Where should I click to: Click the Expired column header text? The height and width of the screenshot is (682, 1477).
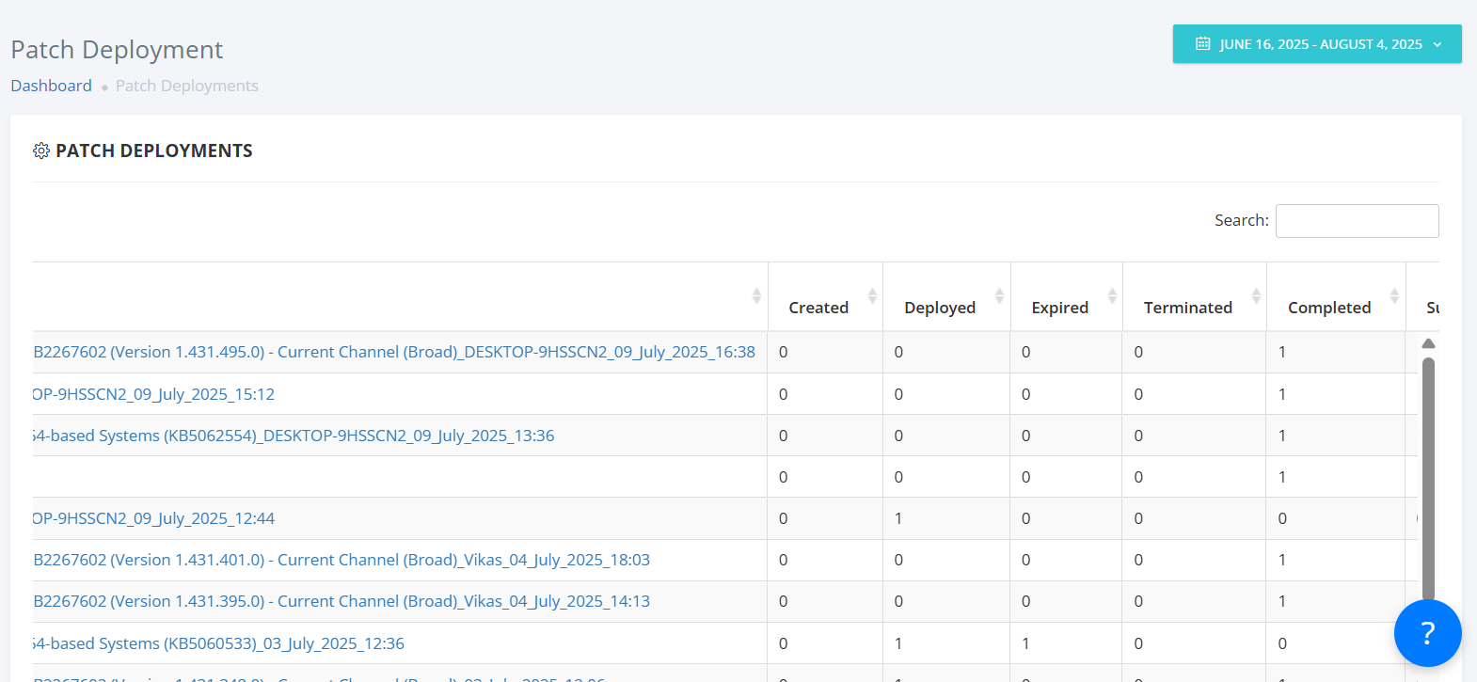(x=1060, y=308)
